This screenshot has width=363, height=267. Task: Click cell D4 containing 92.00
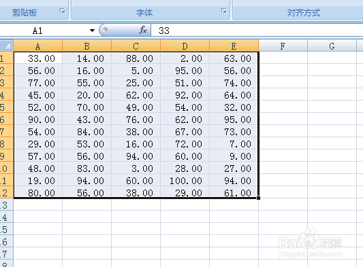(x=185, y=94)
